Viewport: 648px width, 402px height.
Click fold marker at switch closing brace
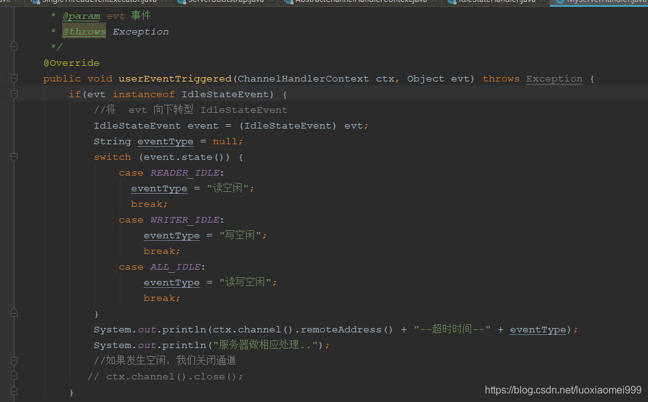tap(14, 313)
